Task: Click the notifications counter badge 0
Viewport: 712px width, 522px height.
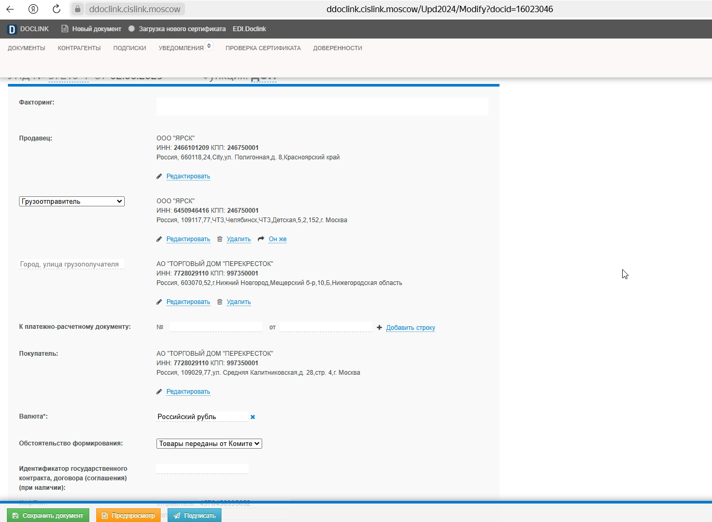Action: click(209, 46)
